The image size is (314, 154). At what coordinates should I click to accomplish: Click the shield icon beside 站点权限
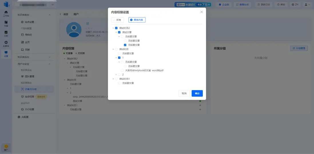(22, 97)
